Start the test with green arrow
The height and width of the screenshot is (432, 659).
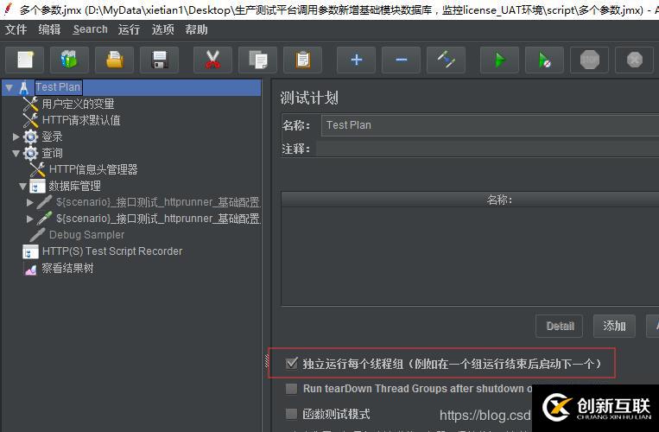tap(500, 60)
